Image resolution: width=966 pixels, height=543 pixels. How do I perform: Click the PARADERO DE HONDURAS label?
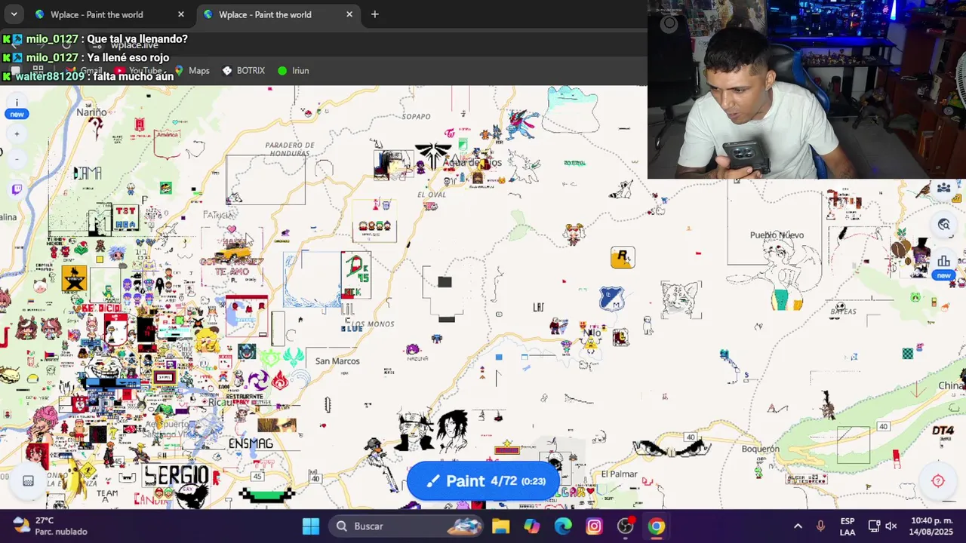pyautogui.click(x=290, y=149)
